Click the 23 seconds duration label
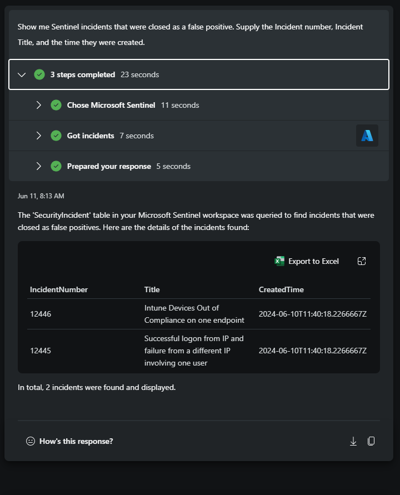Screen dimensions: 400x495 (x=140, y=75)
